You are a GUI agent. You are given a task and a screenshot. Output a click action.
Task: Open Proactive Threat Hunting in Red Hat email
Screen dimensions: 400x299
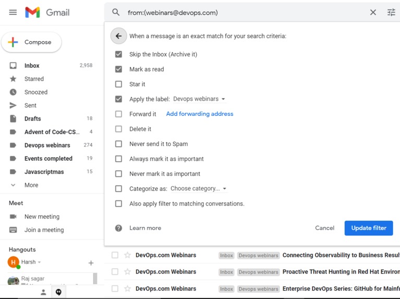point(341,272)
